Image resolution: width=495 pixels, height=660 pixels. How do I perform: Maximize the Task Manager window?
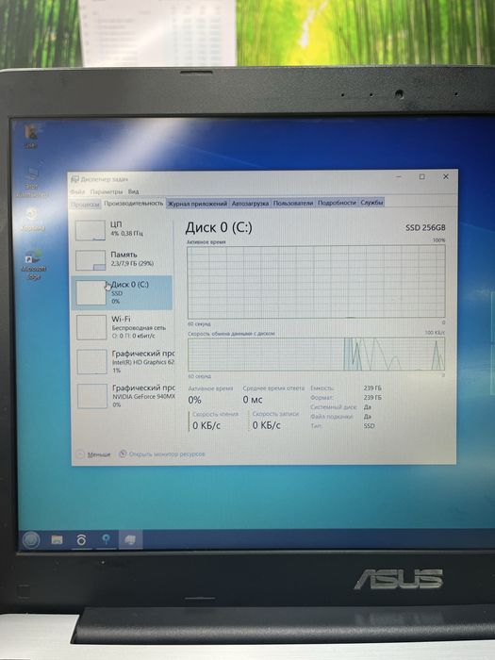(421, 177)
